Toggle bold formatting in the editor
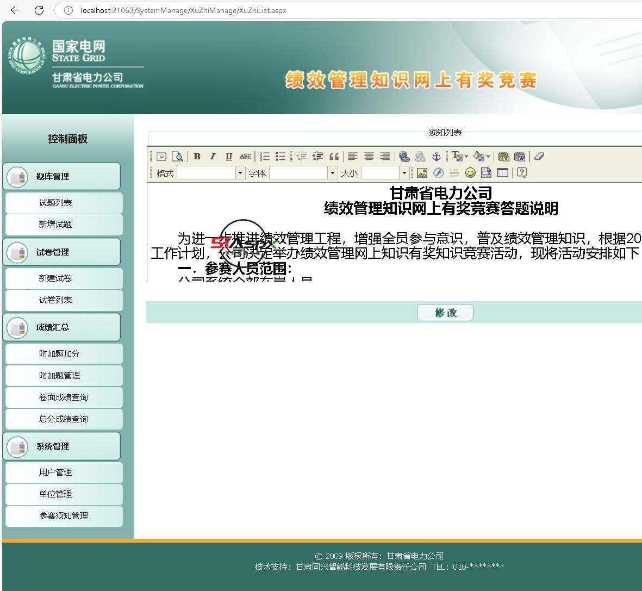Screen dimensions: 642x591 [197, 157]
